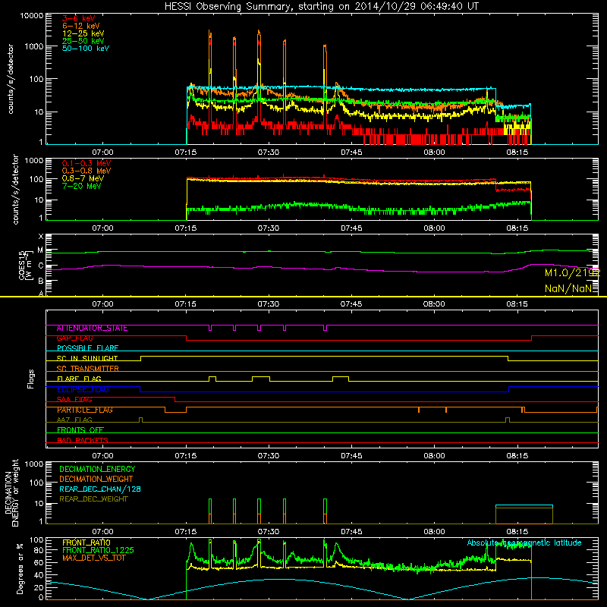
Task: Click the 'SC_TRANSMITTER' flag label
Action: [88, 369]
